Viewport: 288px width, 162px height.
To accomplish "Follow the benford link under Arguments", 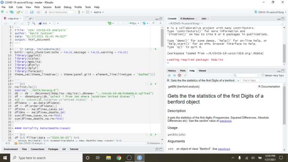I will click(x=224, y=149).
